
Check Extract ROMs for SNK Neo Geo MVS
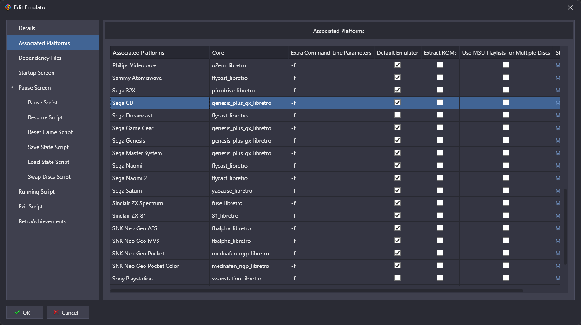(440, 240)
